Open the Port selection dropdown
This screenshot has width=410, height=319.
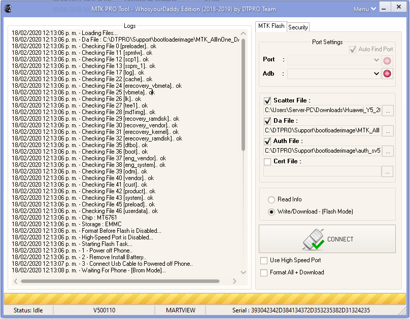(x=376, y=60)
